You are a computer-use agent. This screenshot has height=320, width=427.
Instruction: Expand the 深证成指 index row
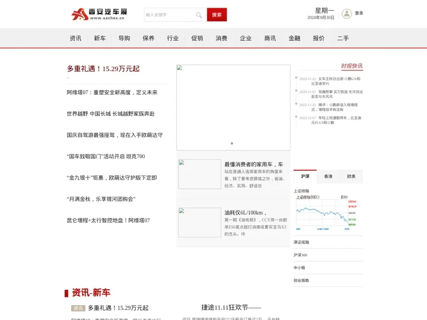click(328, 242)
